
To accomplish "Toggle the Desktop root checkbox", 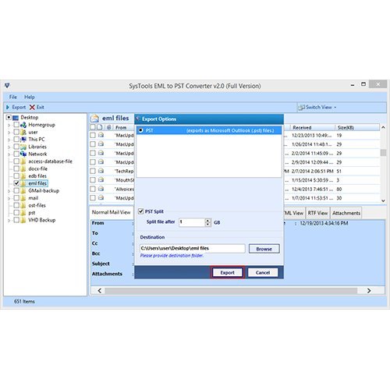I will tap(9, 118).
